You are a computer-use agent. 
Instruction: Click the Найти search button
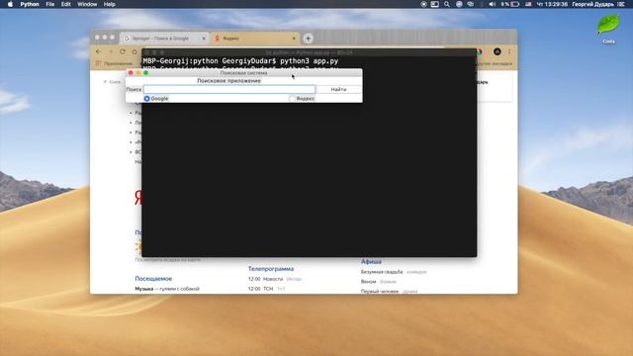[x=338, y=89]
